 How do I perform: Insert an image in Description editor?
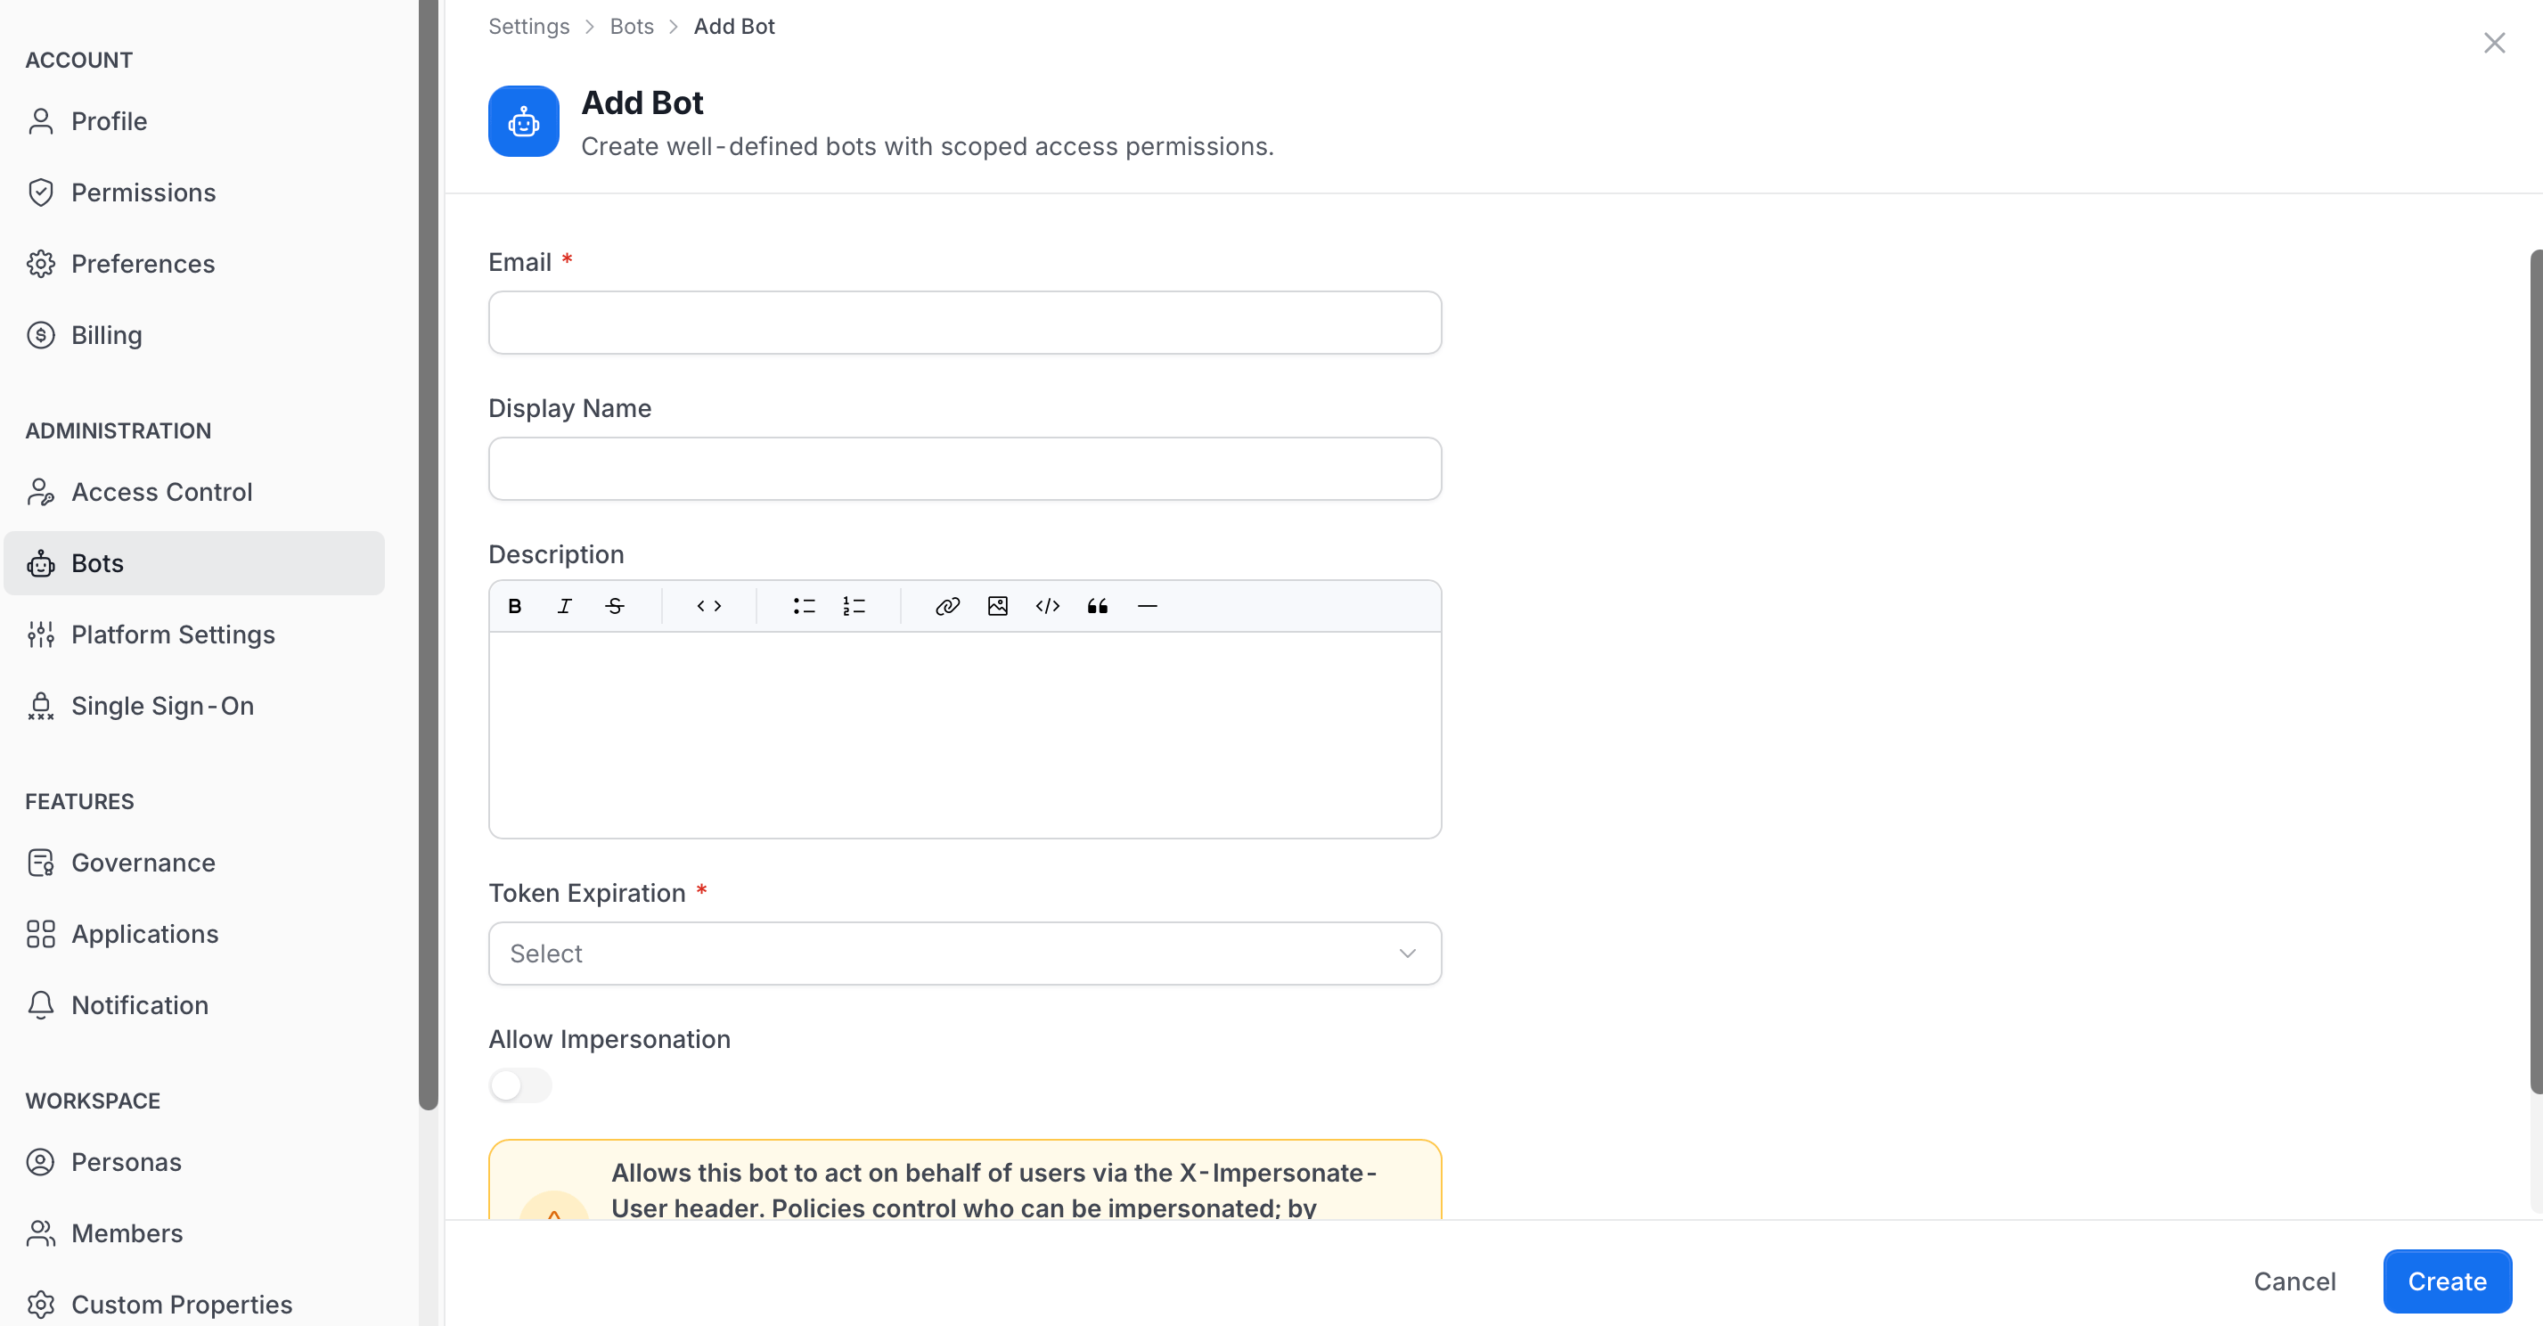998,606
